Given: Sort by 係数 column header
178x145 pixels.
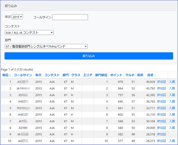Looking at the screenshot, I should pyautogui.click(x=140, y=75).
